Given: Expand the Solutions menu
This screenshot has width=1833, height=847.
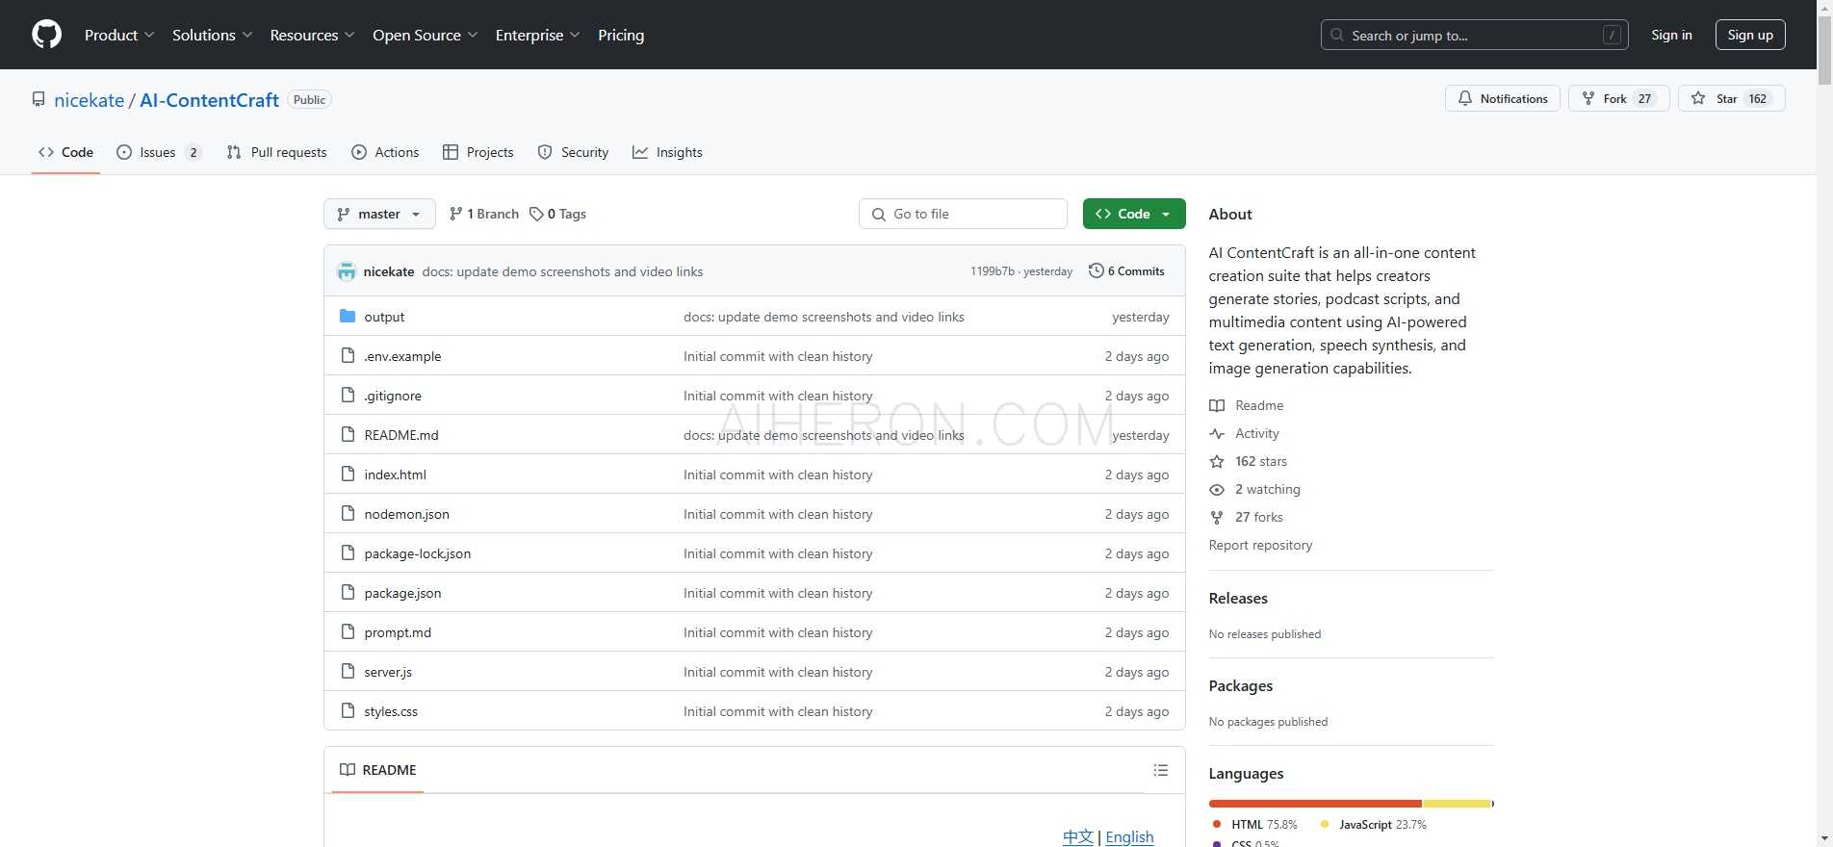Looking at the screenshot, I should tap(212, 35).
